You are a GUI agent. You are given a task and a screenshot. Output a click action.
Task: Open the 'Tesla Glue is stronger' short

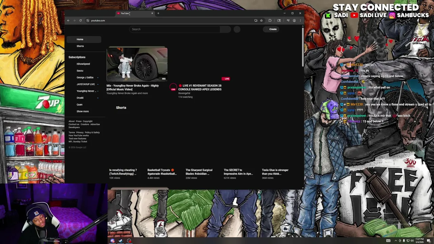275,172
